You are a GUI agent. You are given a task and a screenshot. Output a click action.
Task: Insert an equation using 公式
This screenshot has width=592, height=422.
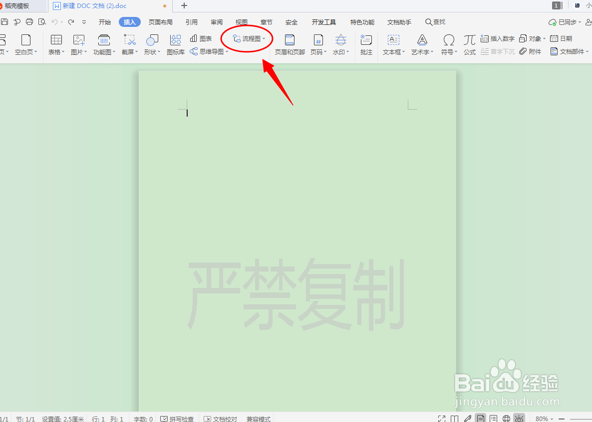pyautogui.click(x=469, y=44)
